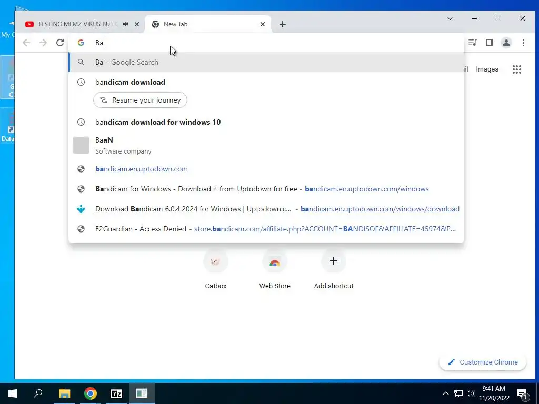Click the forward navigation arrow
539x404 pixels.
coord(43,43)
